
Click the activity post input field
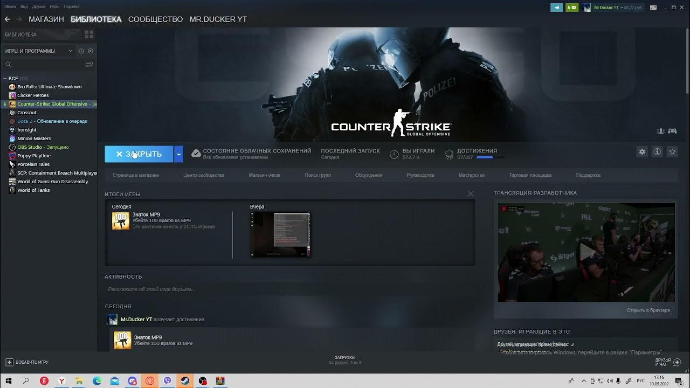coord(289,289)
